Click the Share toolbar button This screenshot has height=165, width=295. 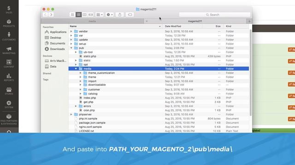pos(120,15)
